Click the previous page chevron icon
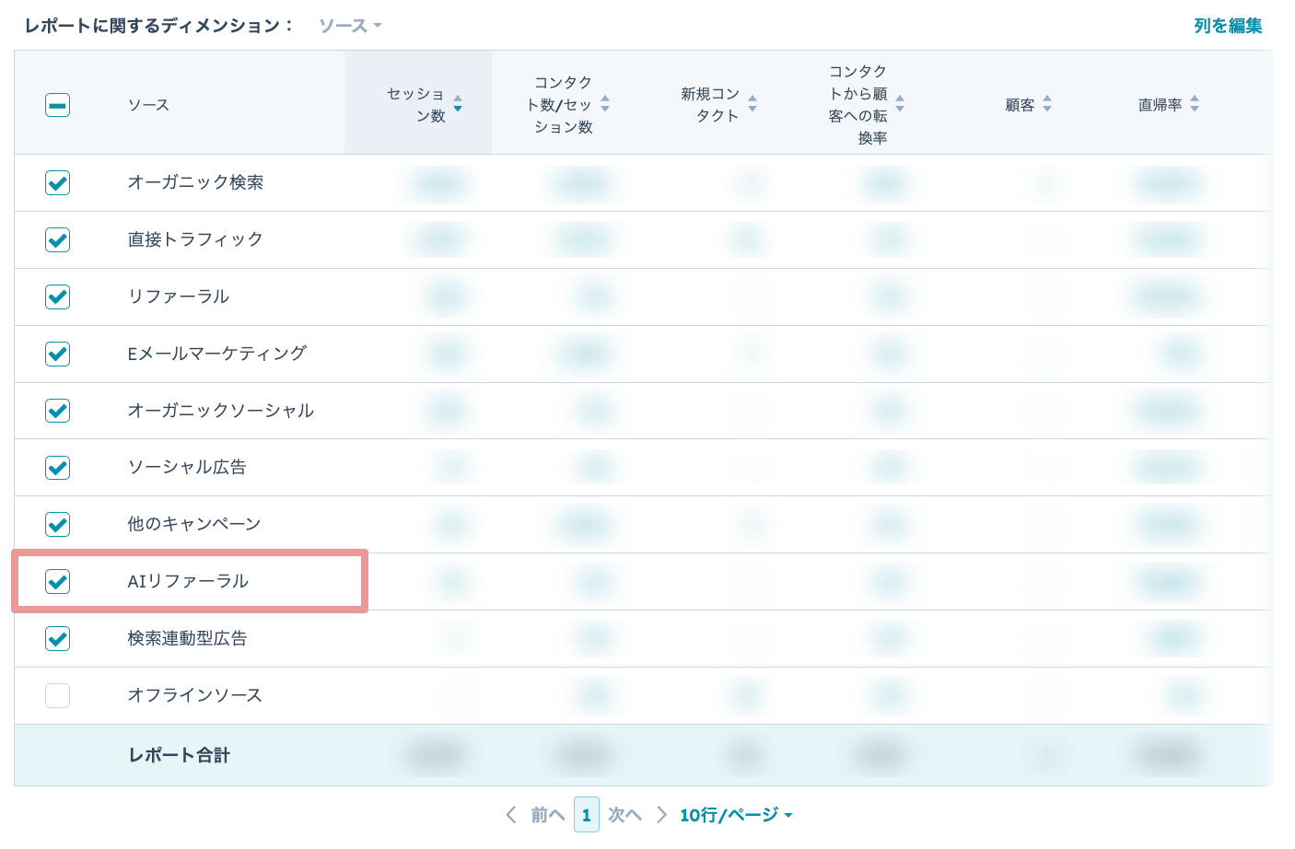This screenshot has height=849, width=1295. pos(511,815)
